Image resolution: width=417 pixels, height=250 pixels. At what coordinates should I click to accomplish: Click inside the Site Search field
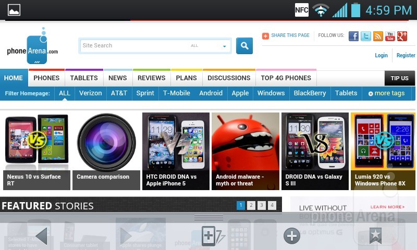point(155,46)
